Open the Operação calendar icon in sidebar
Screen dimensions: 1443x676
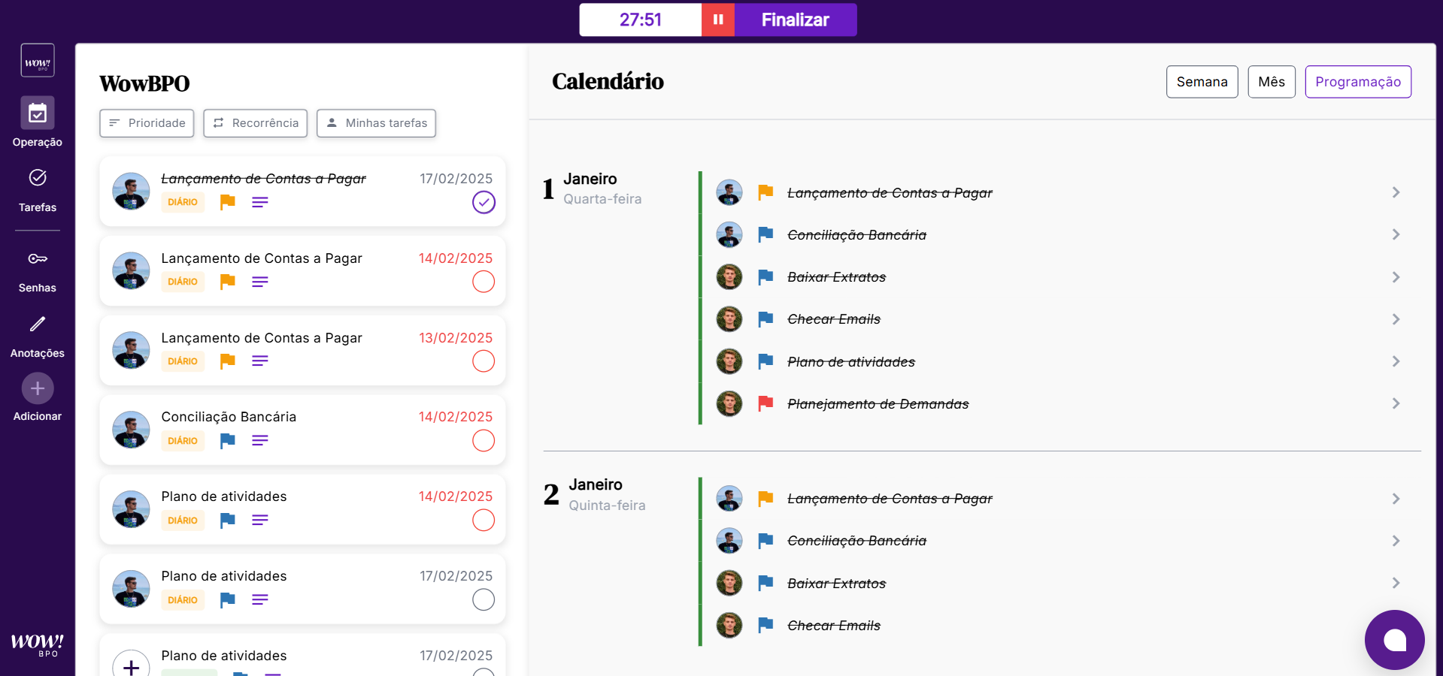click(x=38, y=113)
